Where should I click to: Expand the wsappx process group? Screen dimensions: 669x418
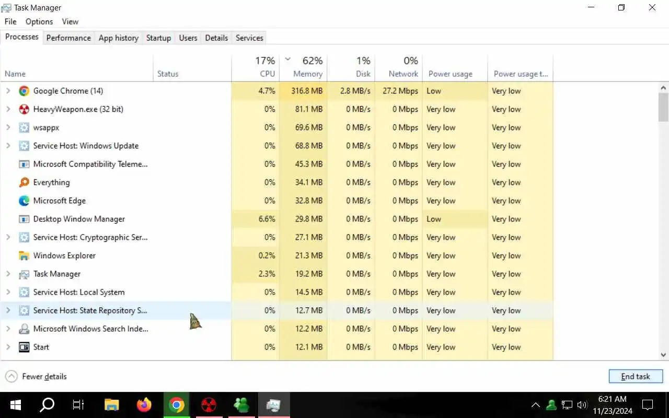tap(8, 127)
